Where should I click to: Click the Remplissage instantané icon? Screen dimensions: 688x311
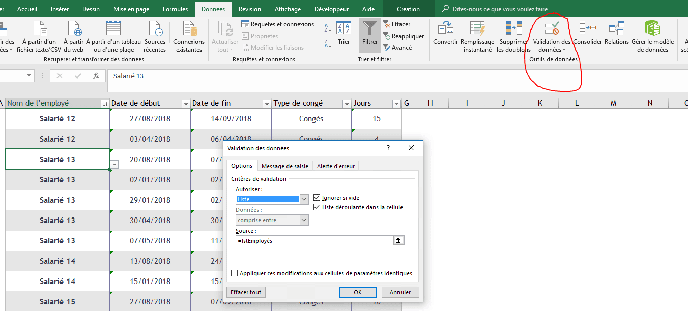pos(477,29)
